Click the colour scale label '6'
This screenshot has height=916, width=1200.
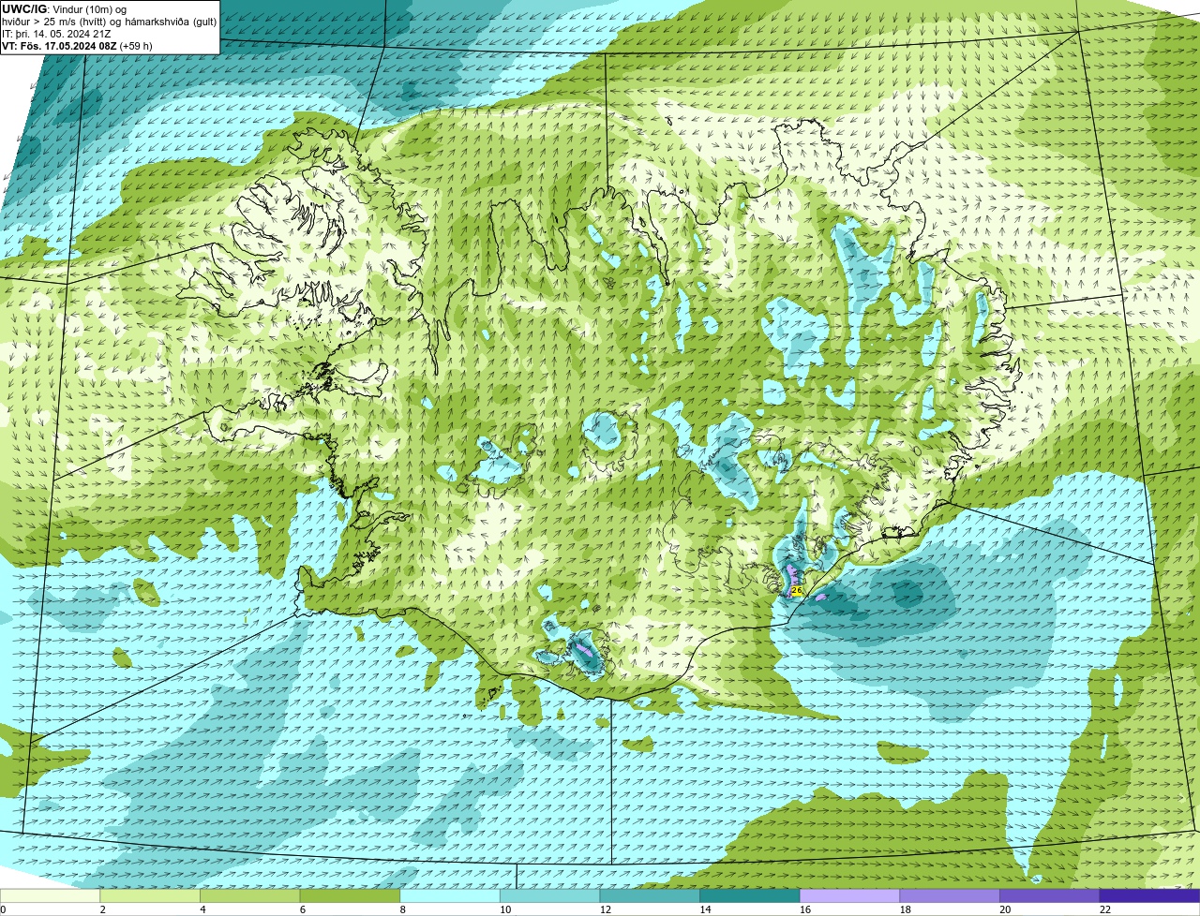point(303,909)
